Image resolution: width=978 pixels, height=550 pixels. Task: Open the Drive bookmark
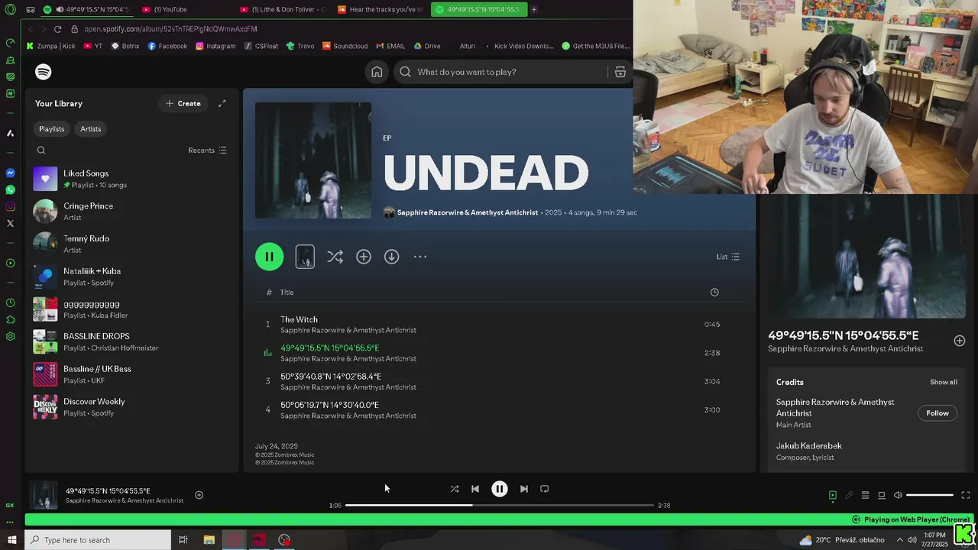[x=426, y=46]
